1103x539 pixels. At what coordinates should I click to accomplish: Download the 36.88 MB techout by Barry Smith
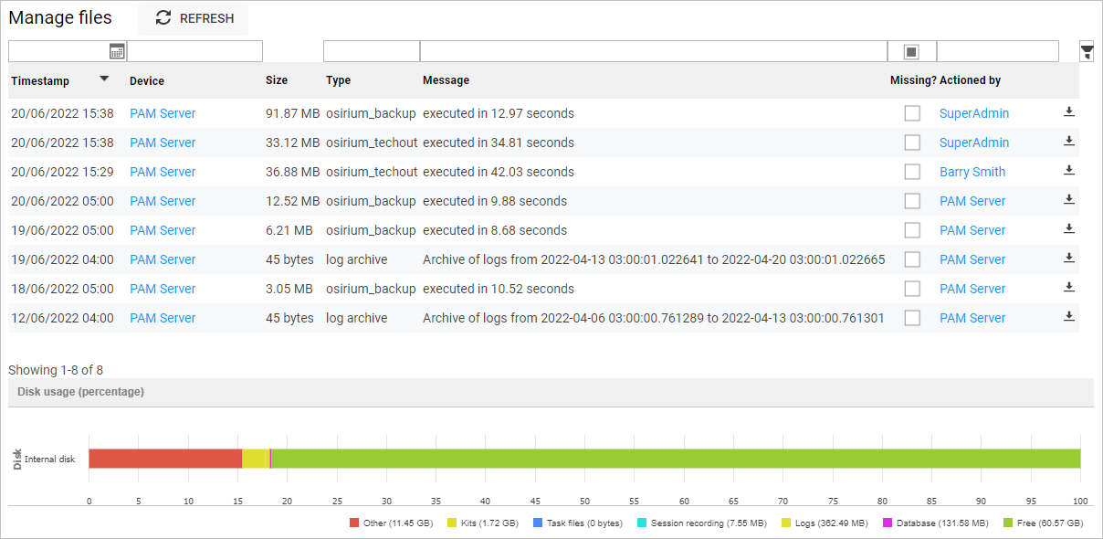point(1068,171)
